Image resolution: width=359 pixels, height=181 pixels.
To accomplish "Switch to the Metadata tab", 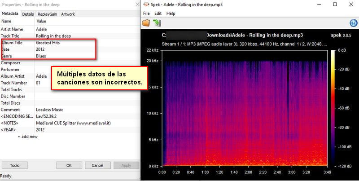I will pos(10,13).
